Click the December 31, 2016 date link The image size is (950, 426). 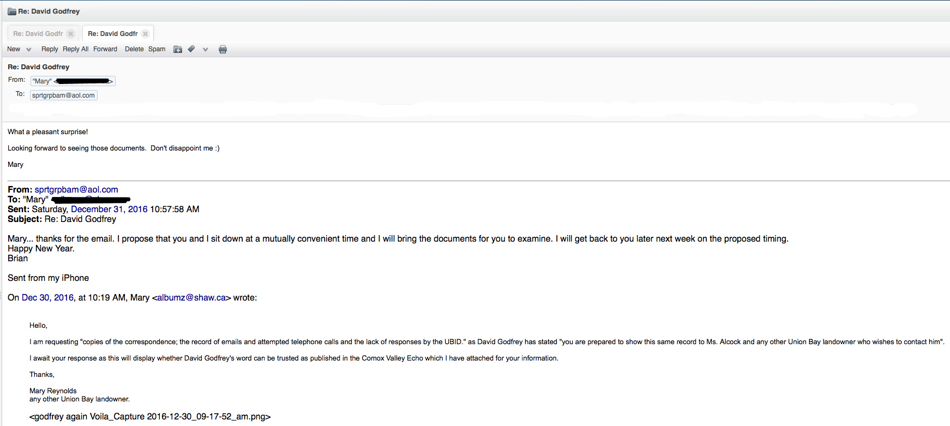[x=109, y=209]
